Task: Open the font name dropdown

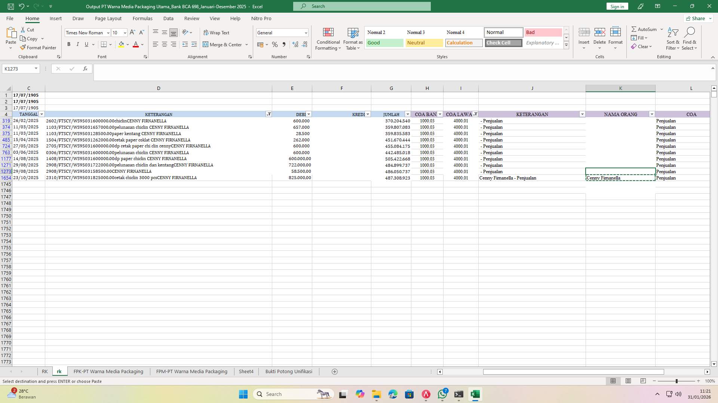Action: (x=108, y=33)
